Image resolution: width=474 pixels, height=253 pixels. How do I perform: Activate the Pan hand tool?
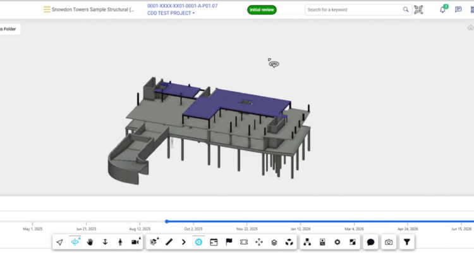(x=90, y=242)
